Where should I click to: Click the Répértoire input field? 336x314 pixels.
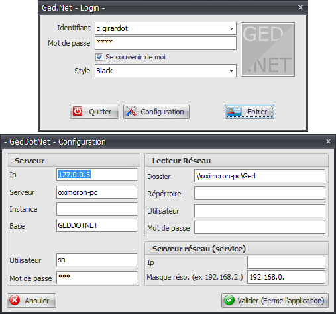[260, 193]
